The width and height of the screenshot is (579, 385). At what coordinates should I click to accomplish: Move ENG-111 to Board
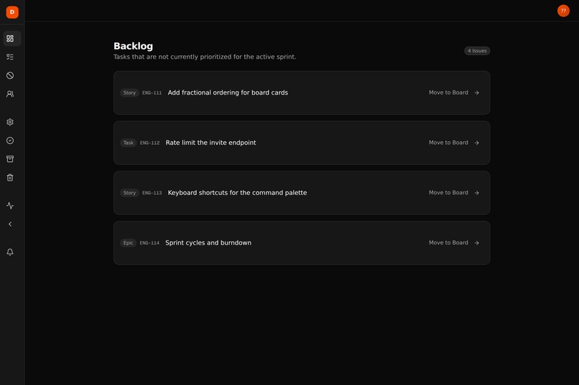coord(454,92)
